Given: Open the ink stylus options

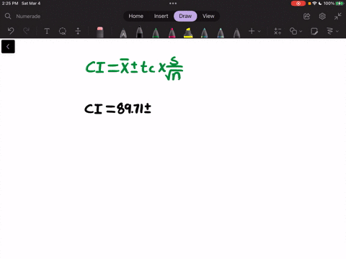Looking at the screenshot, I should (330, 31).
